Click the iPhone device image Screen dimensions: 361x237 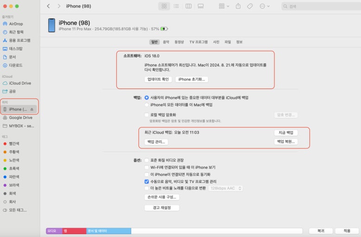(x=51, y=25)
